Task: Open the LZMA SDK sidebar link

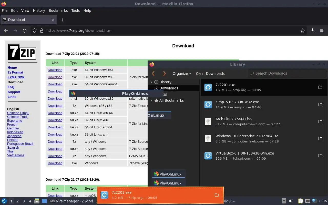Action: pos(16,77)
